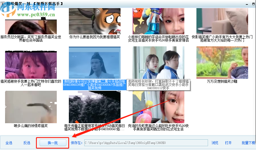256x150 pixels.
Task: Select 啊多么痛的领悟 video thumbnail
Action: point(31,107)
